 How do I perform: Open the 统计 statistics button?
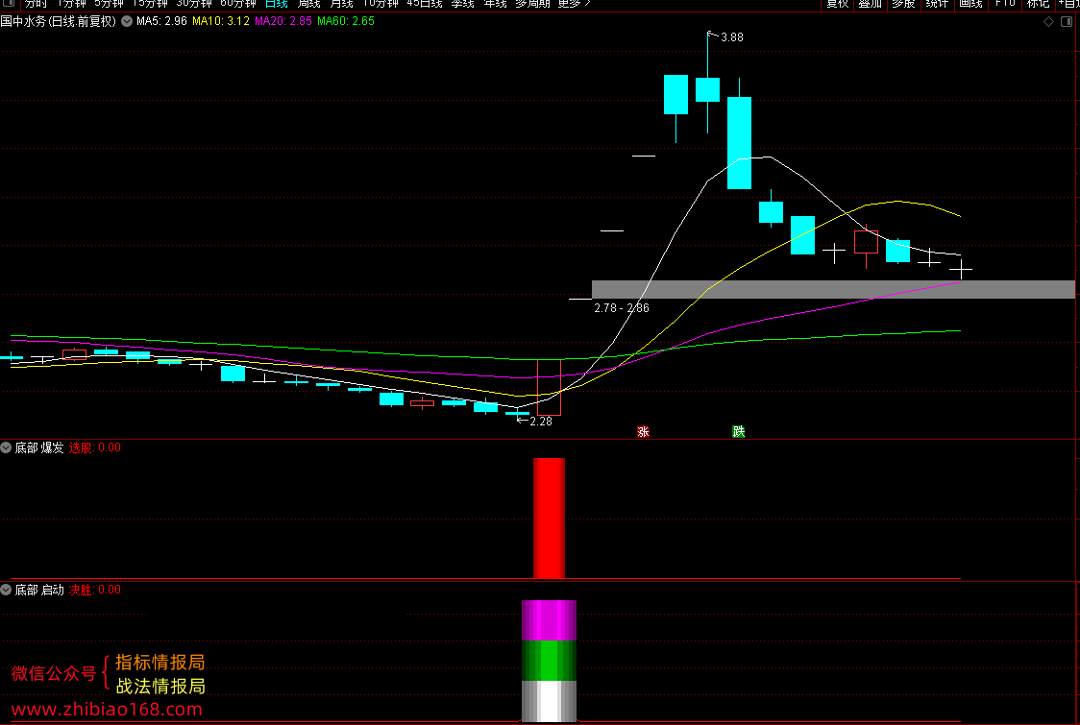point(937,4)
